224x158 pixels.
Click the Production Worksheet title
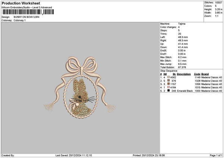tap(19, 3)
